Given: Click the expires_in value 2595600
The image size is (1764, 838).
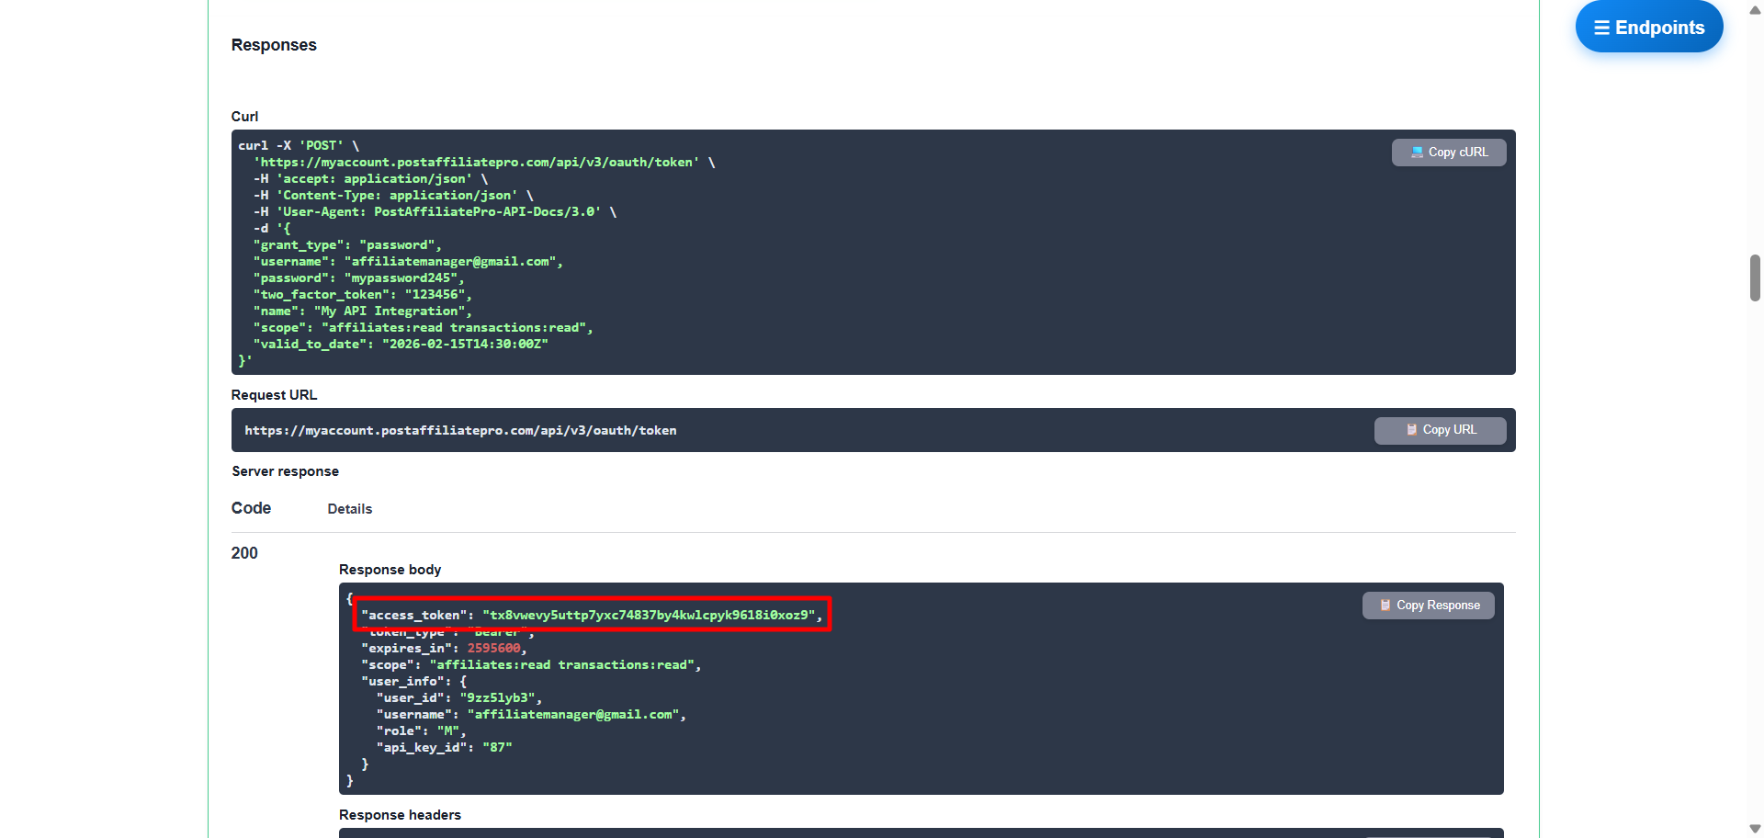Looking at the screenshot, I should [493, 649].
